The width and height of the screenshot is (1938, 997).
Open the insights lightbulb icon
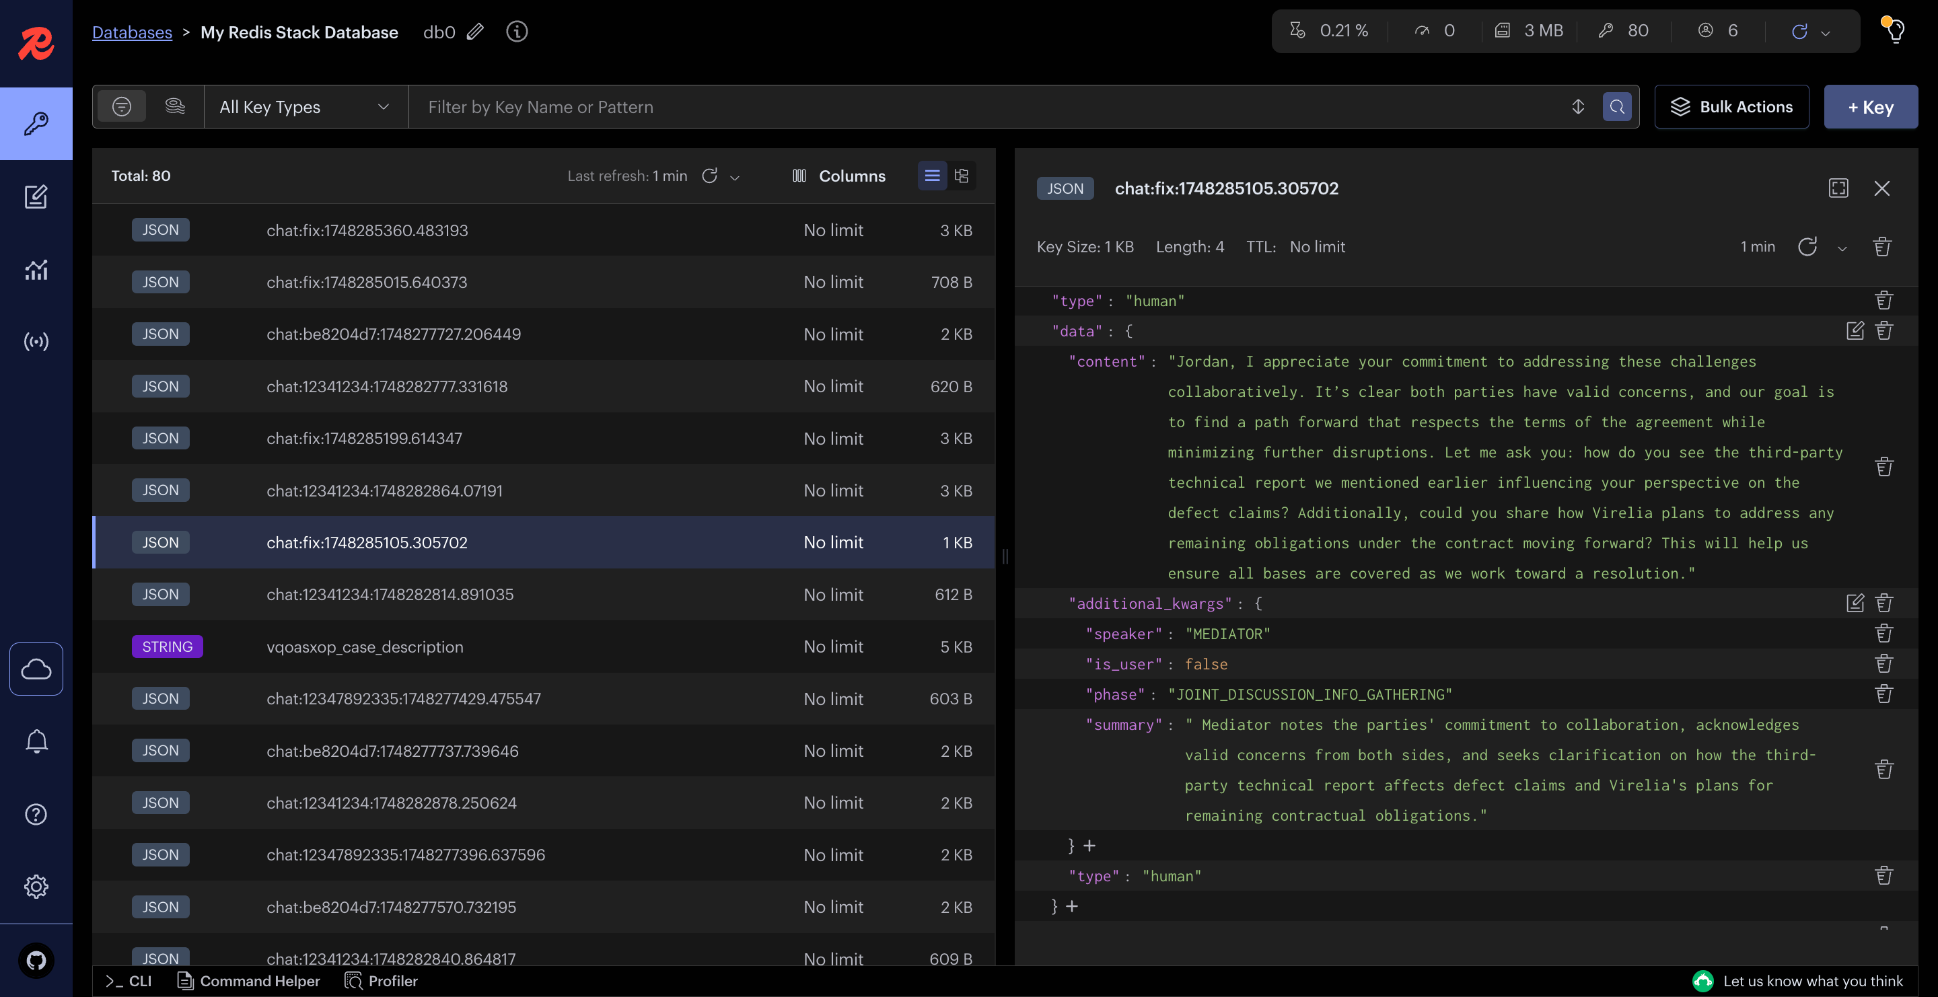click(x=1895, y=30)
